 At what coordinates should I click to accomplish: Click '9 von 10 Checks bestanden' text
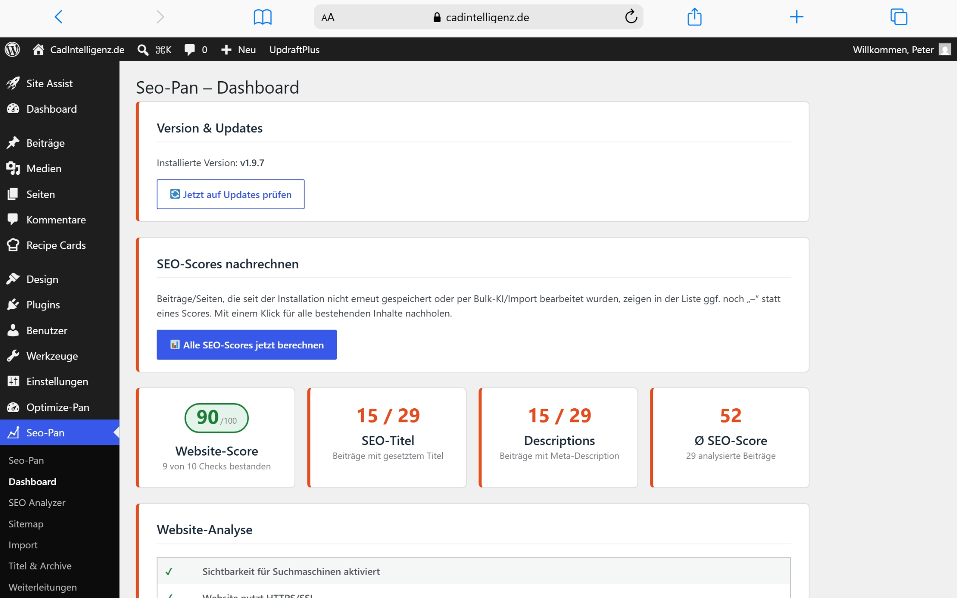[x=216, y=466]
